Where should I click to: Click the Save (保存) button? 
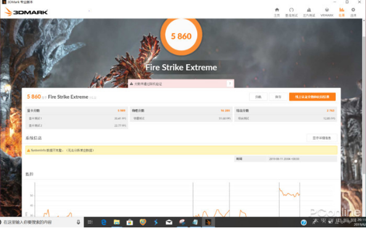[x=278, y=97]
